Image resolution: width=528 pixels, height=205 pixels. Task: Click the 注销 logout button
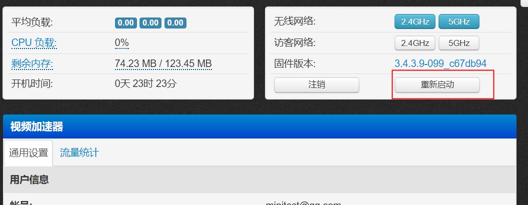pyautogui.click(x=316, y=85)
